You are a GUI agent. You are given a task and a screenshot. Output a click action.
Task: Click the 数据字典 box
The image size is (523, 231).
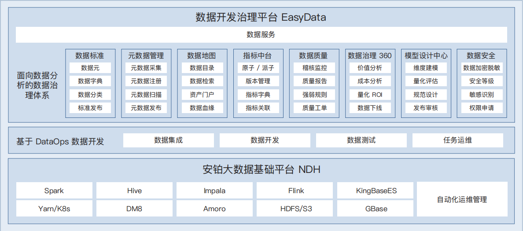click(90, 81)
